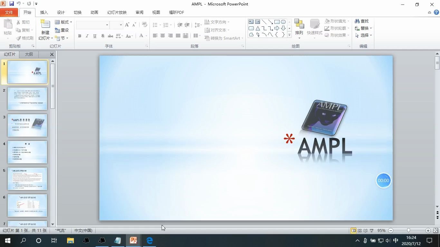Image resolution: width=440 pixels, height=247 pixels.
Task: Open Microsoft Edge from taskbar
Action: tap(149, 240)
